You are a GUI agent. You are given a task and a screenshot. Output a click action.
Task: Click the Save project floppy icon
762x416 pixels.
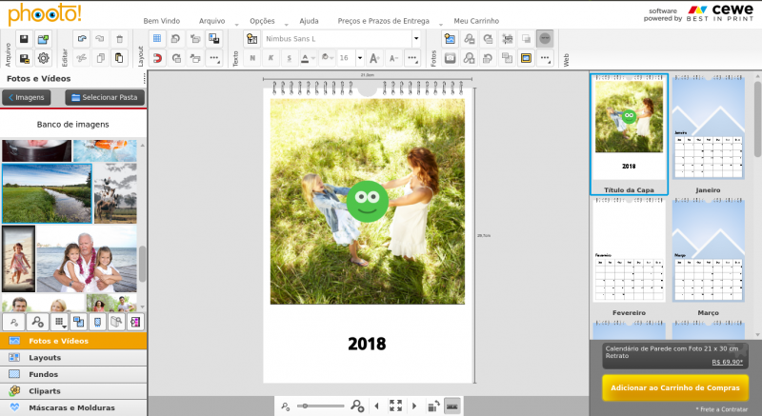(x=24, y=39)
